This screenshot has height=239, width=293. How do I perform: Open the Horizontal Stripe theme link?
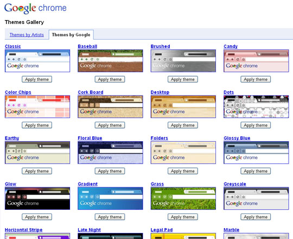(24, 230)
